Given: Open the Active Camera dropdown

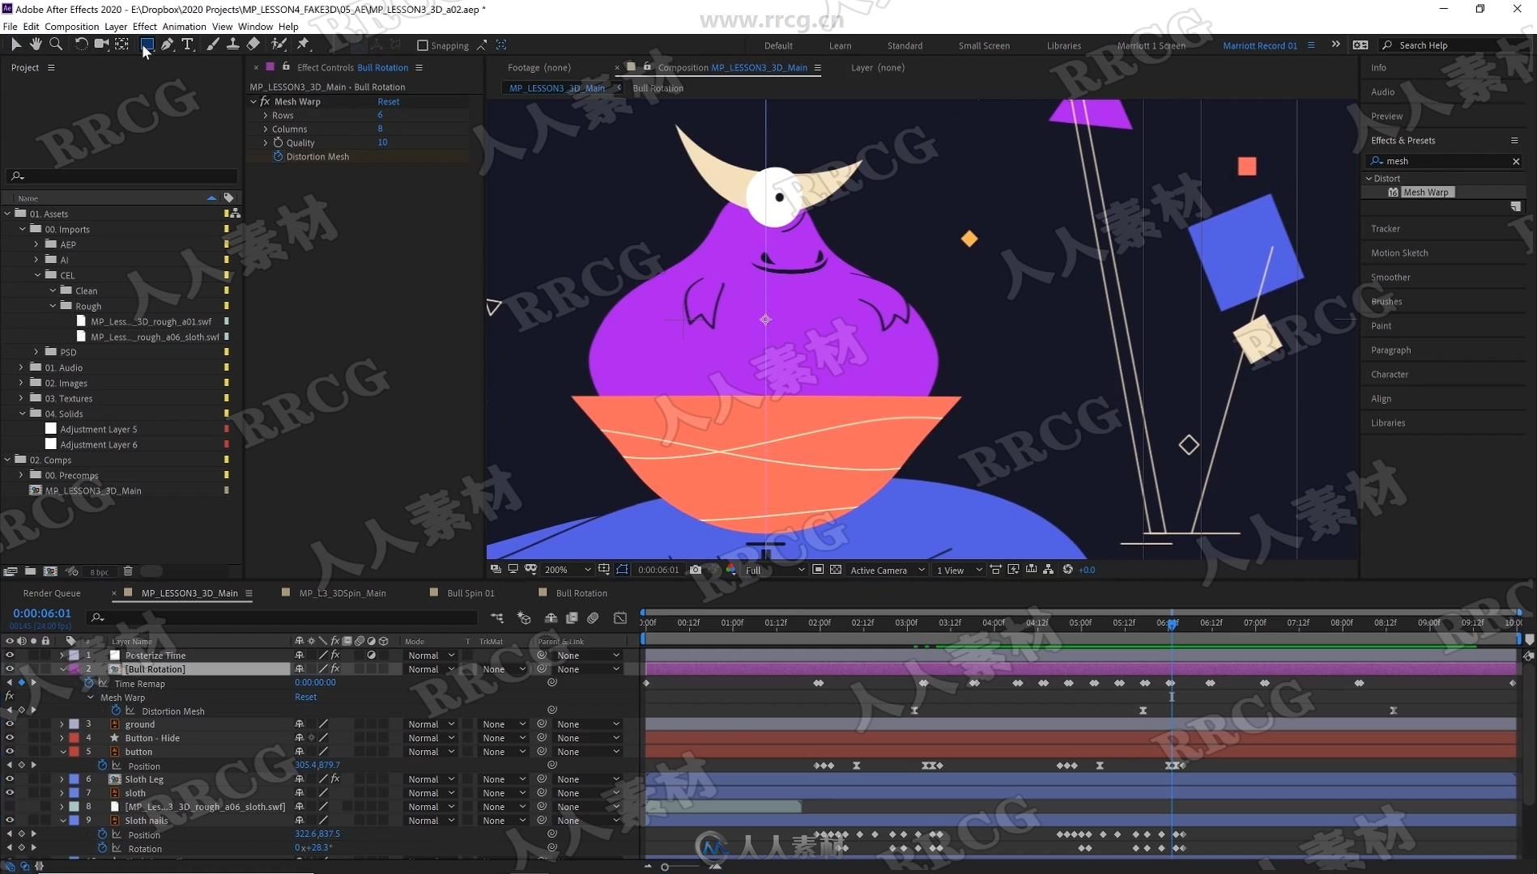Looking at the screenshot, I should point(887,570).
